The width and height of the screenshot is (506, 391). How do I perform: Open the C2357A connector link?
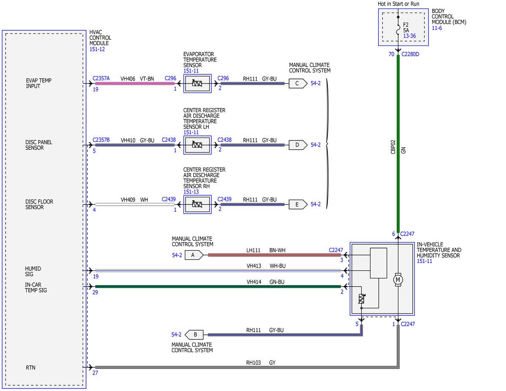[101, 78]
